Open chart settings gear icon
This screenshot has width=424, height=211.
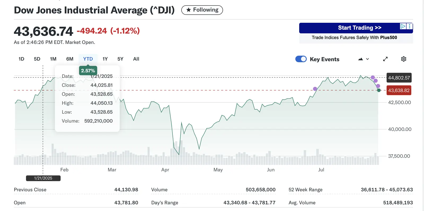[403, 59]
